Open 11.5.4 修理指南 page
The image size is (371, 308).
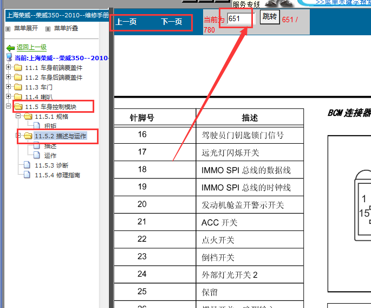point(57,175)
